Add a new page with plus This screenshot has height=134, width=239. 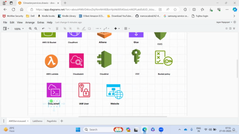click(62, 121)
